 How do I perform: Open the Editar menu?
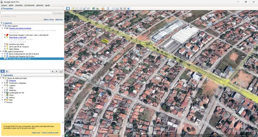coord(11,5)
